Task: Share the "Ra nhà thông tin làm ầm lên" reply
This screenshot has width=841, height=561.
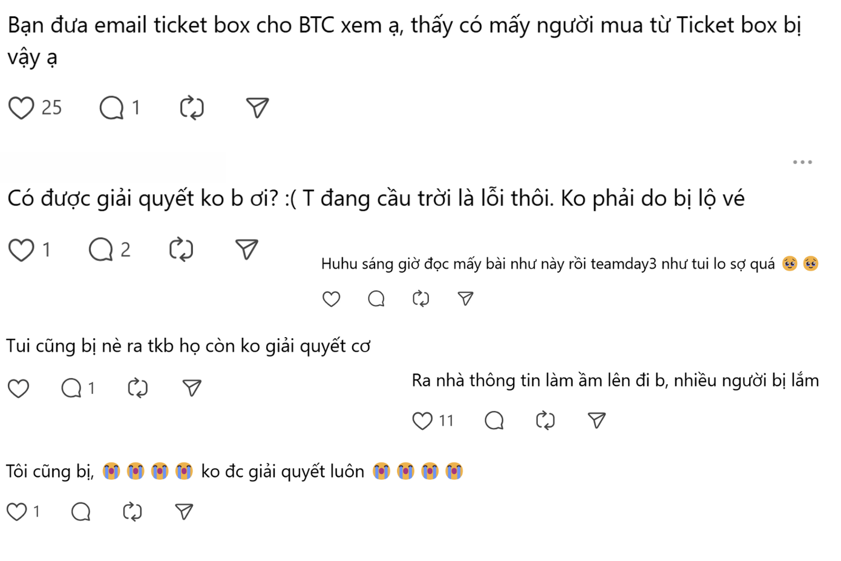Action: tap(597, 419)
